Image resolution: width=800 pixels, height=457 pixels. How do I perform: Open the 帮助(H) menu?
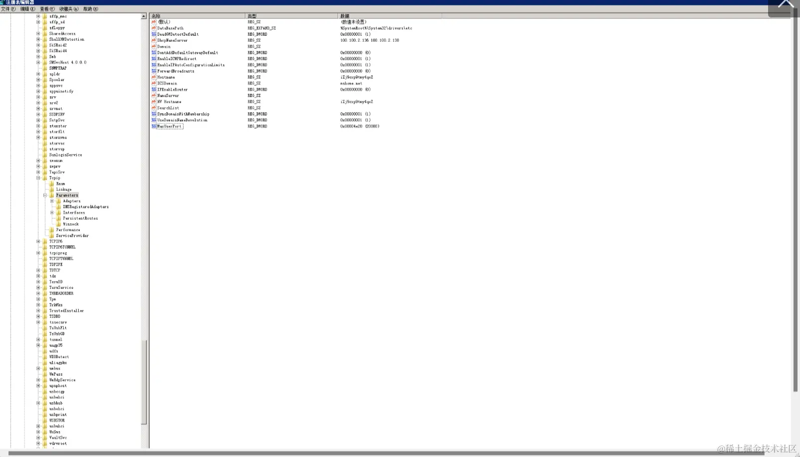coord(91,9)
